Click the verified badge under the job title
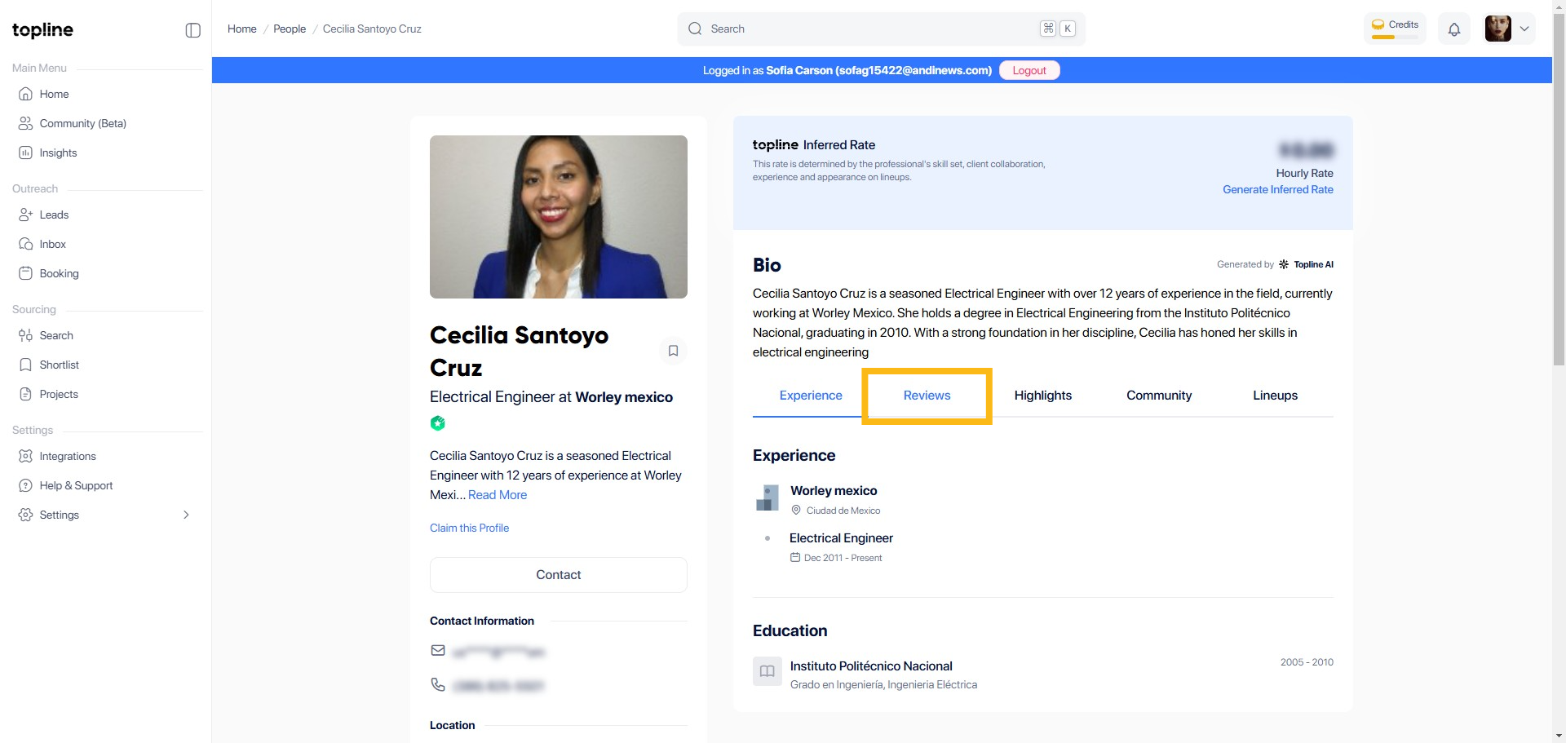1566x743 pixels. pos(438,423)
